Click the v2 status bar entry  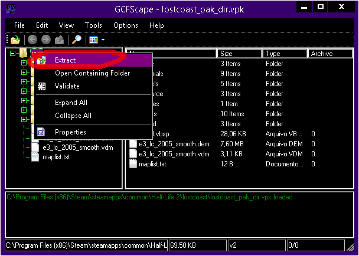(257, 245)
